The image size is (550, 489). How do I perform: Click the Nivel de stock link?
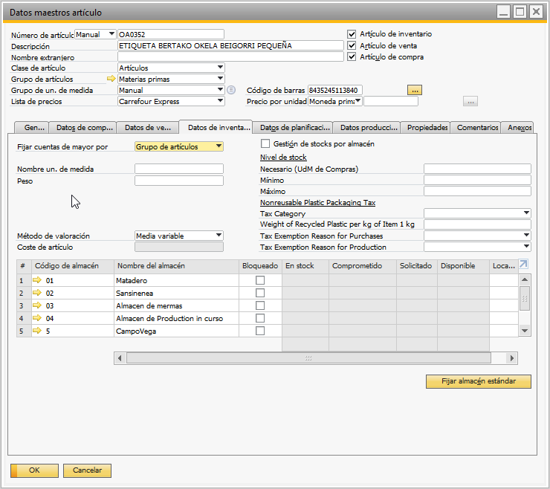point(283,157)
